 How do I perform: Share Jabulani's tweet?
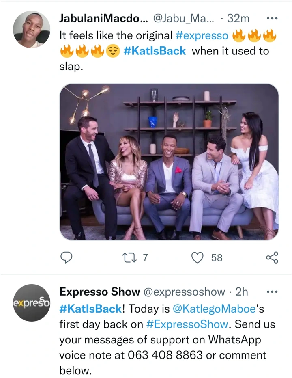pos(272,257)
